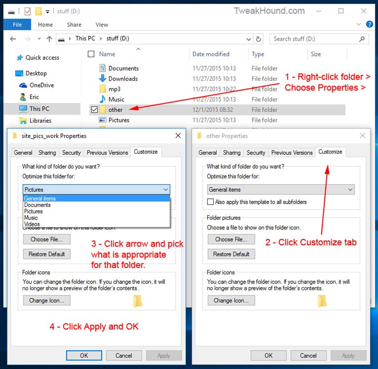Switch to the Home ribbon tab
Image resolution: width=378 pixels, height=369 pixels.
coord(46,25)
